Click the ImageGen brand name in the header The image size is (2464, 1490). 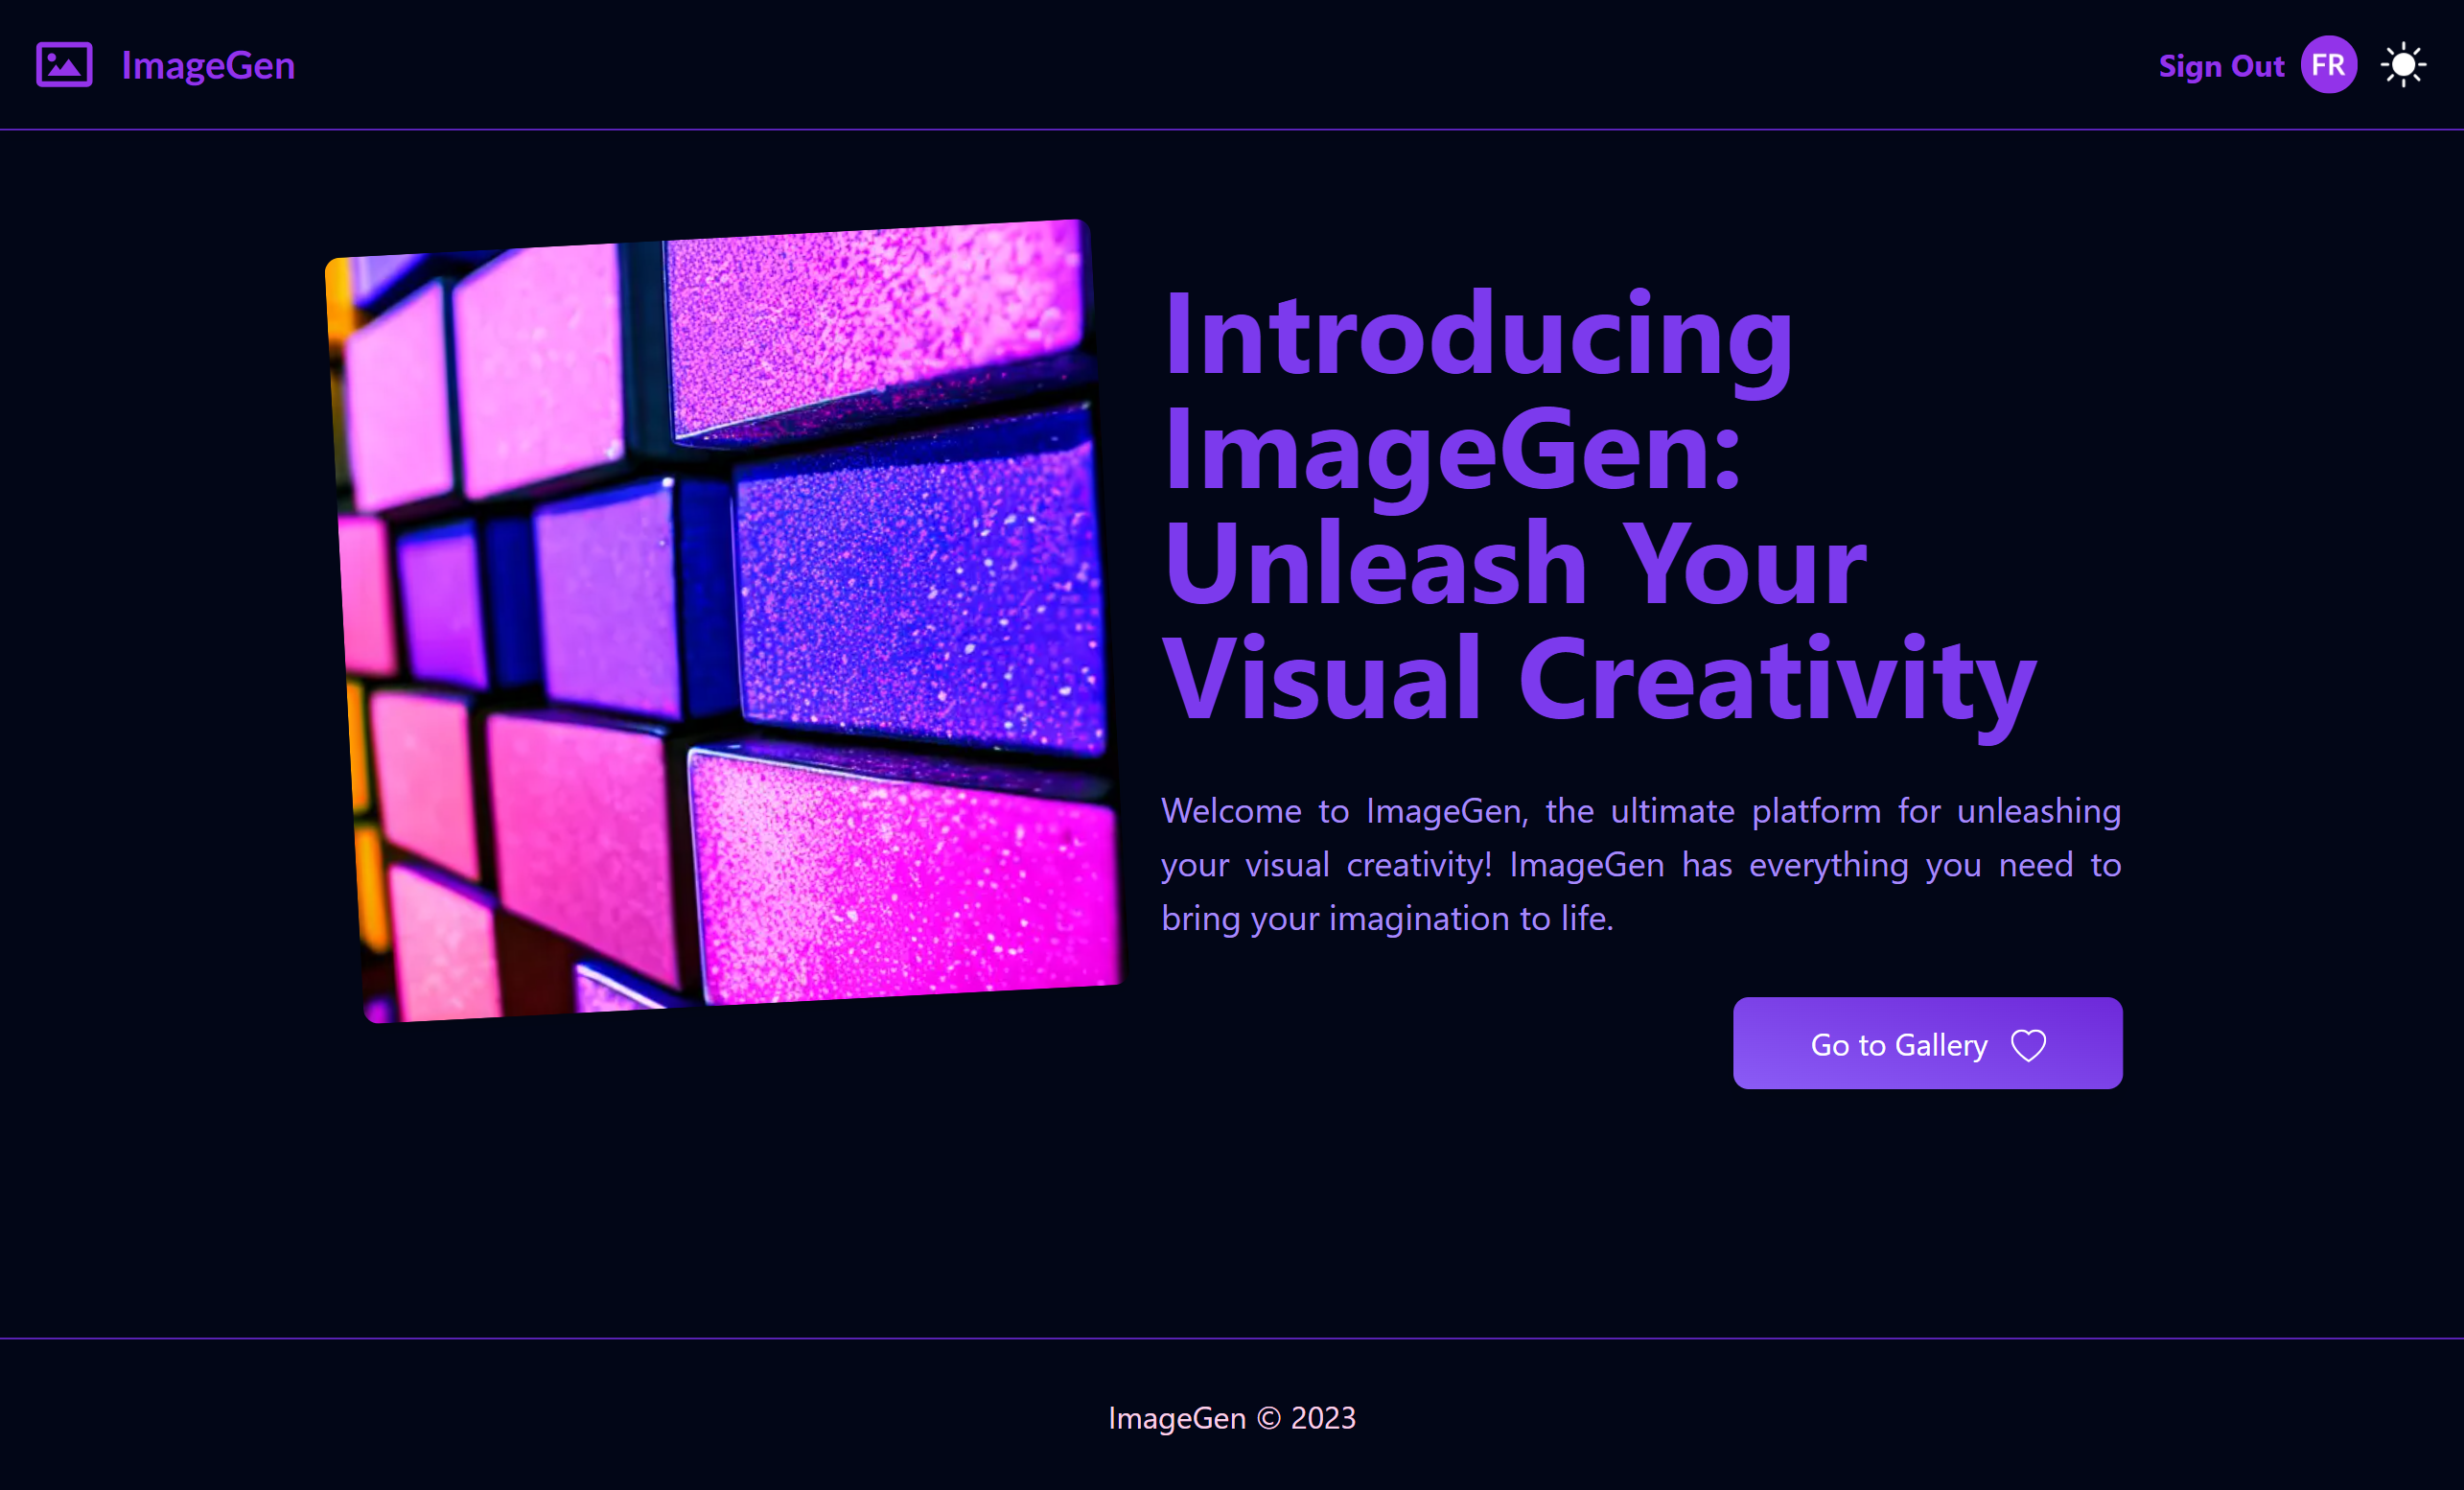coord(208,66)
